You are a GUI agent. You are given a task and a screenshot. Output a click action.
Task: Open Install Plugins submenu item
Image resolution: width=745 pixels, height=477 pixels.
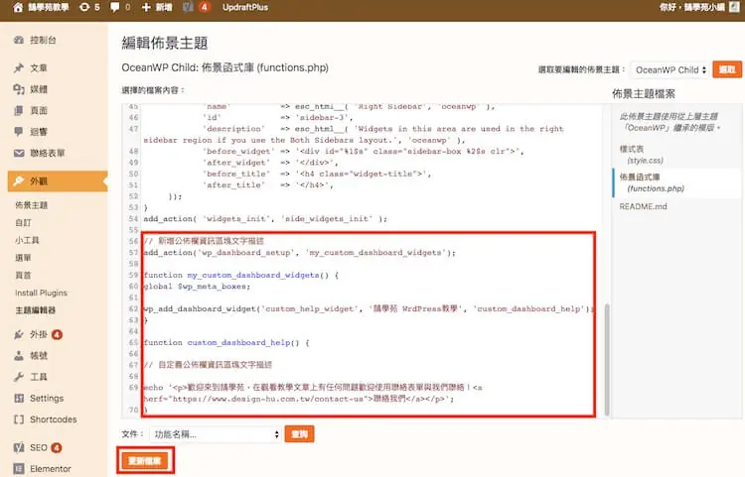(41, 293)
